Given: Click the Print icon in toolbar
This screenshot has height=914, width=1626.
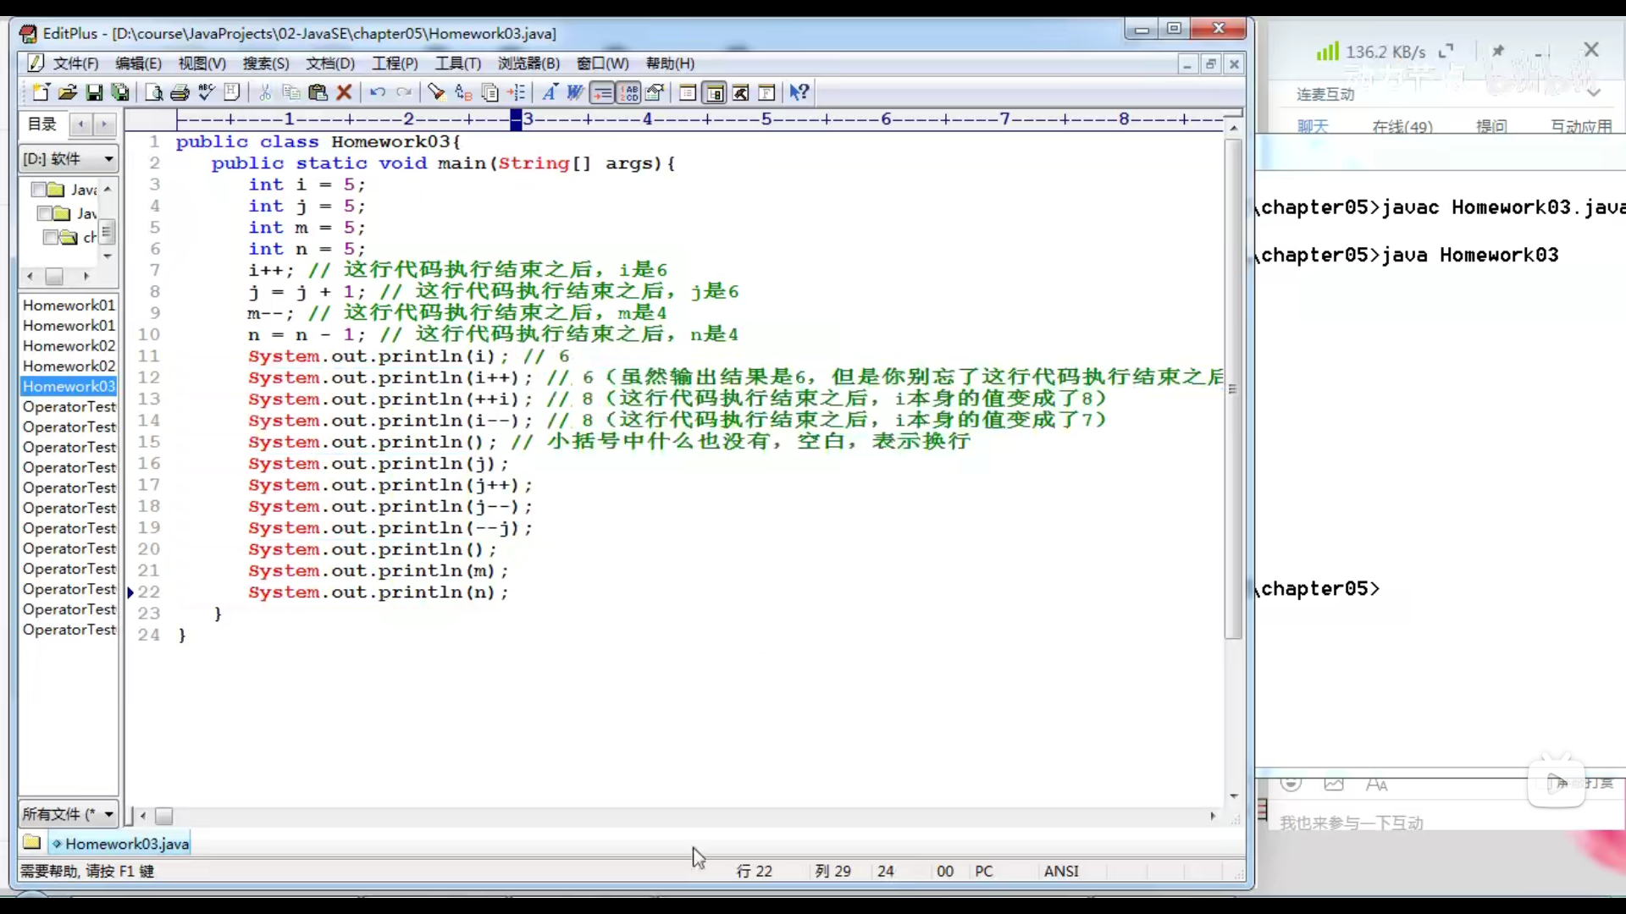Looking at the screenshot, I should click(x=180, y=93).
